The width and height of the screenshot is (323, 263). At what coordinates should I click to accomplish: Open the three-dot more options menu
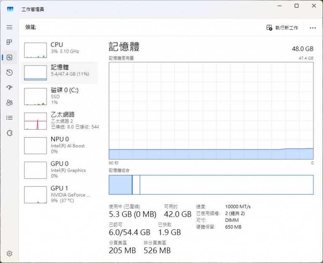click(x=312, y=28)
